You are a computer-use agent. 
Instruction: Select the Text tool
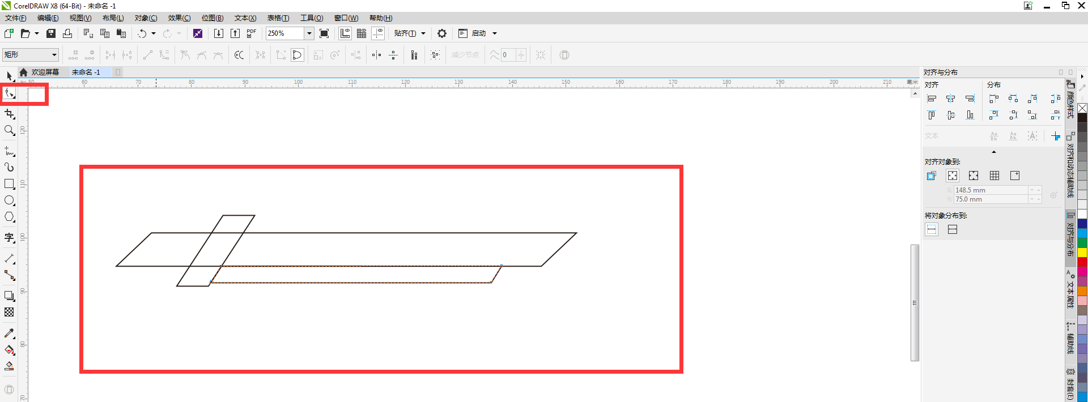(x=10, y=238)
